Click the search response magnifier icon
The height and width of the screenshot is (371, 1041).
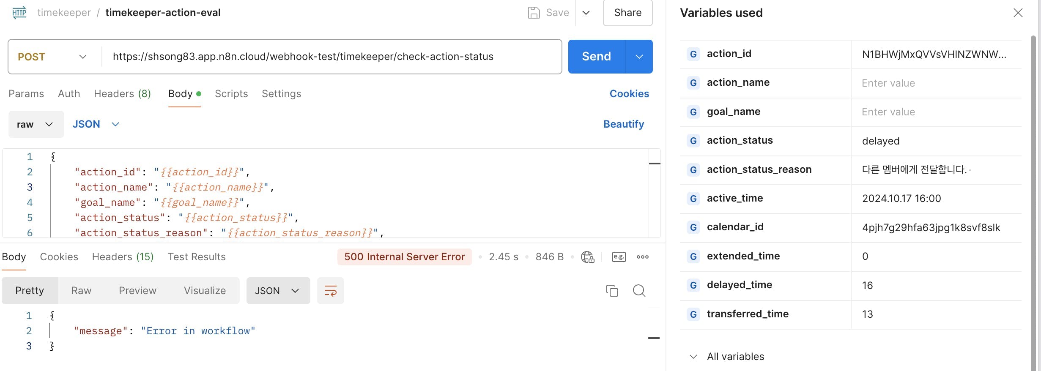coord(639,291)
